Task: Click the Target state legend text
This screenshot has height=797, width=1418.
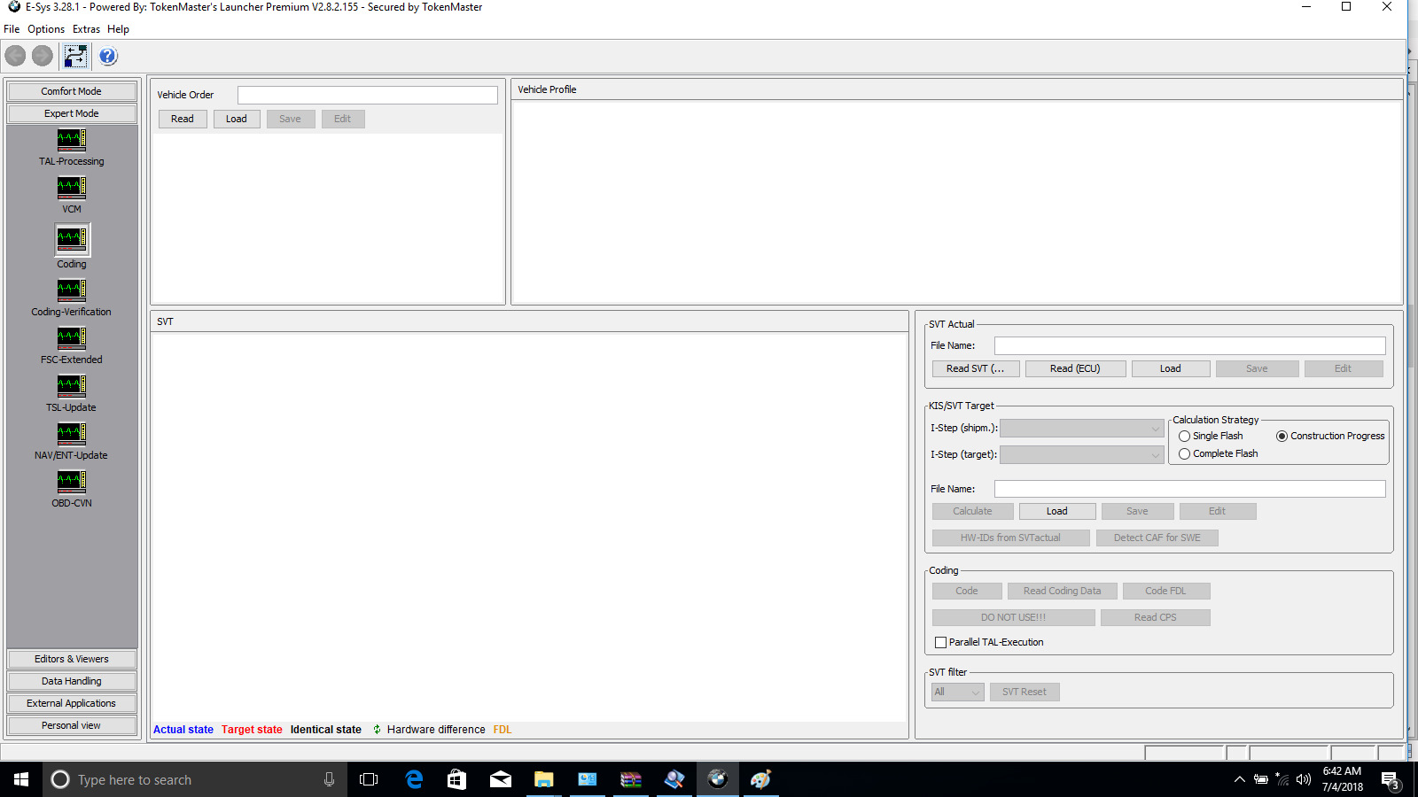Action: (252, 730)
